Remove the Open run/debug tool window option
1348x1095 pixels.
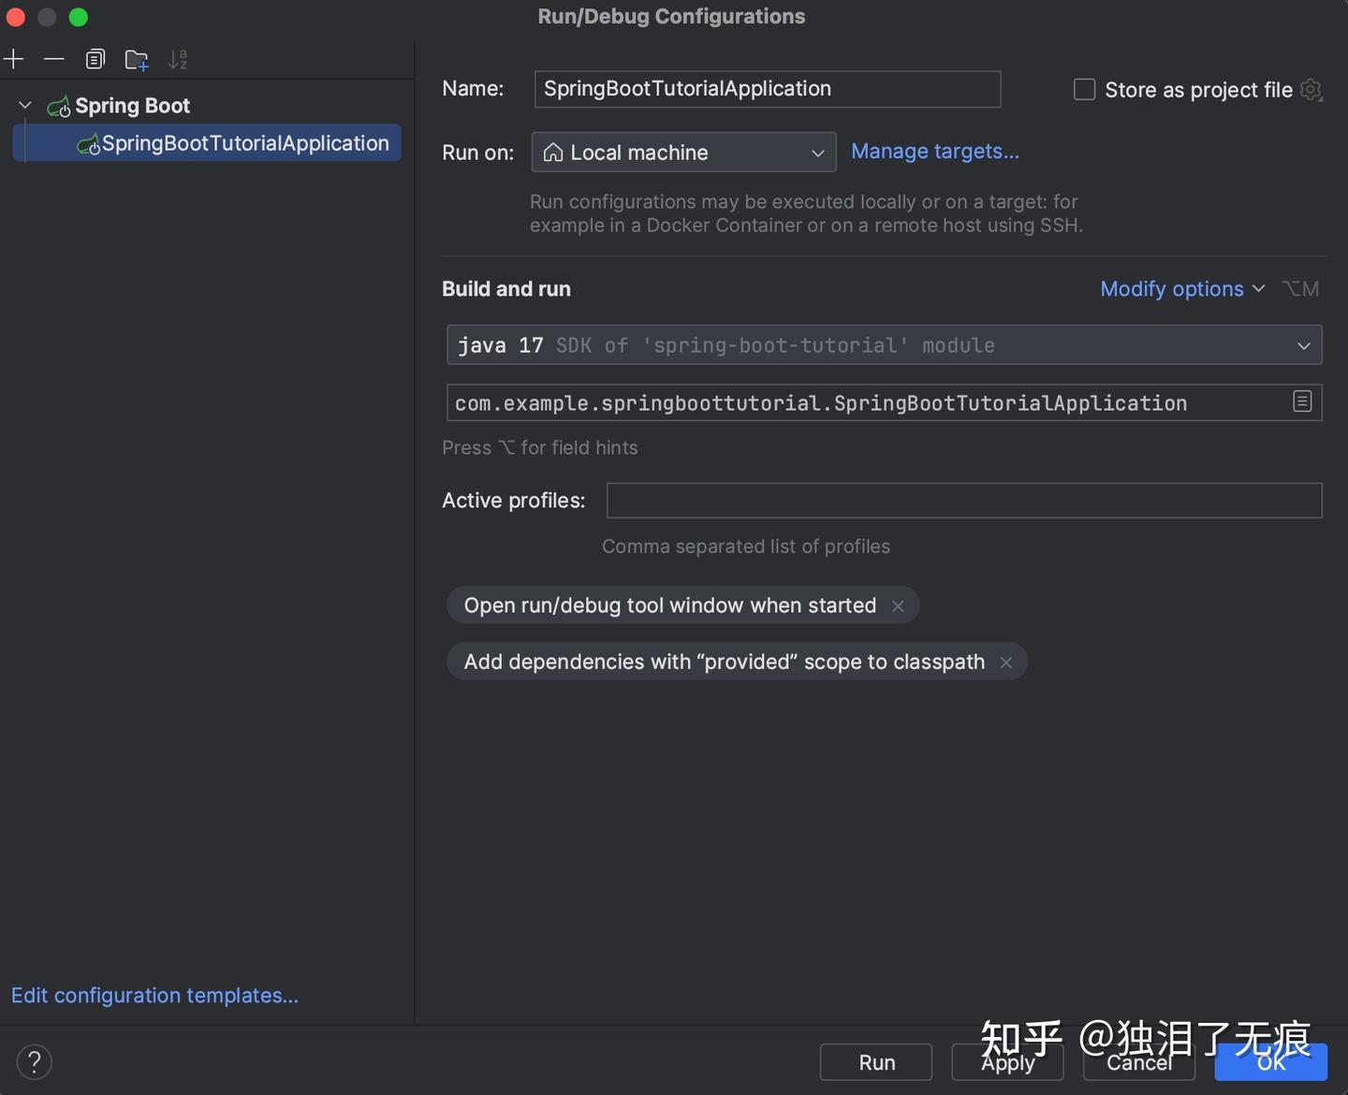coord(897,606)
